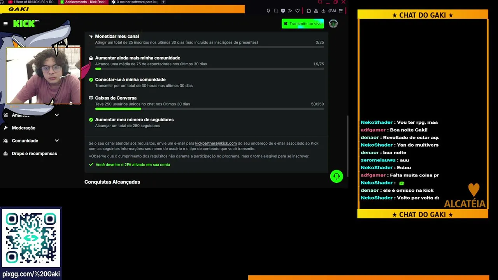Click the Transmitir ao vivo button

(303, 24)
